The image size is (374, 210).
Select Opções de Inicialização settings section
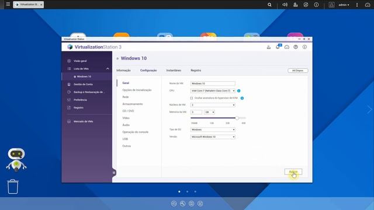tap(137, 90)
